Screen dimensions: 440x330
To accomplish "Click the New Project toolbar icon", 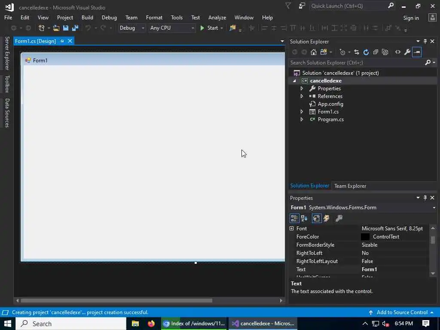I will coord(42,28).
